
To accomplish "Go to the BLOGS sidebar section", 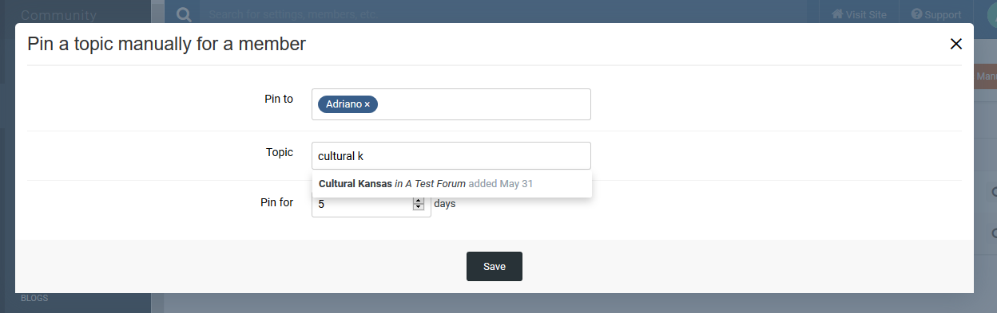I will point(34,299).
